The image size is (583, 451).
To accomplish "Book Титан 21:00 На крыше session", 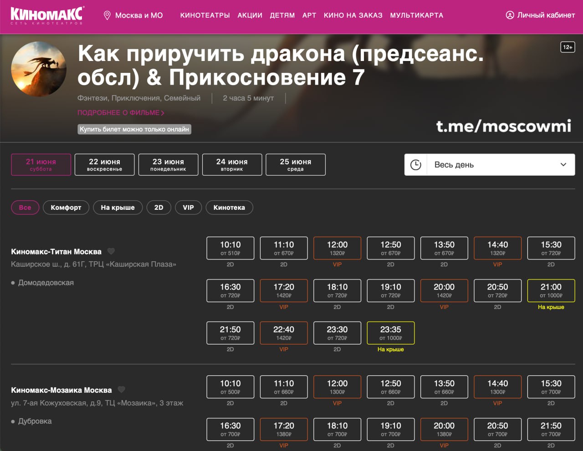I will pos(551,290).
